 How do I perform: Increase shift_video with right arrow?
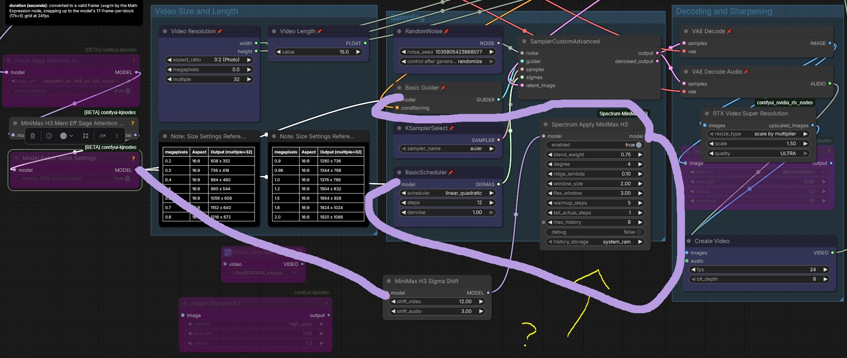point(481,302)
